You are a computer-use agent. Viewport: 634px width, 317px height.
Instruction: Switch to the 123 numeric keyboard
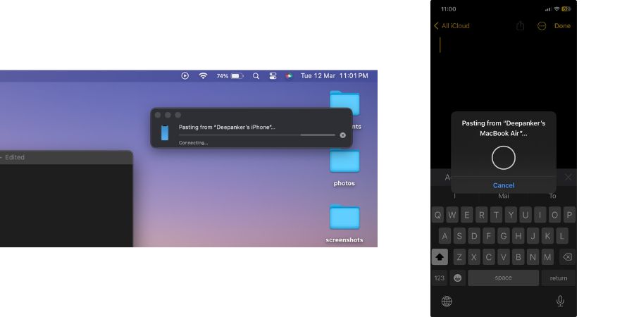(x=440, y=278)
